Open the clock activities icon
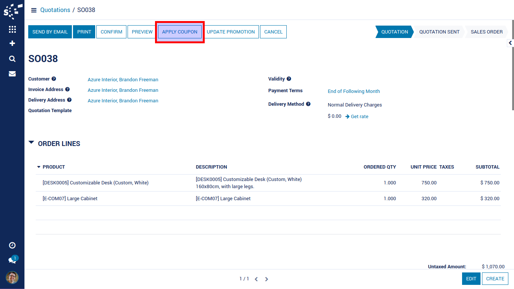Screen dimensions: 514x289 (12, 245)
